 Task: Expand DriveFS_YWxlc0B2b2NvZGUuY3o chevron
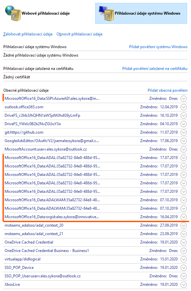184,124
